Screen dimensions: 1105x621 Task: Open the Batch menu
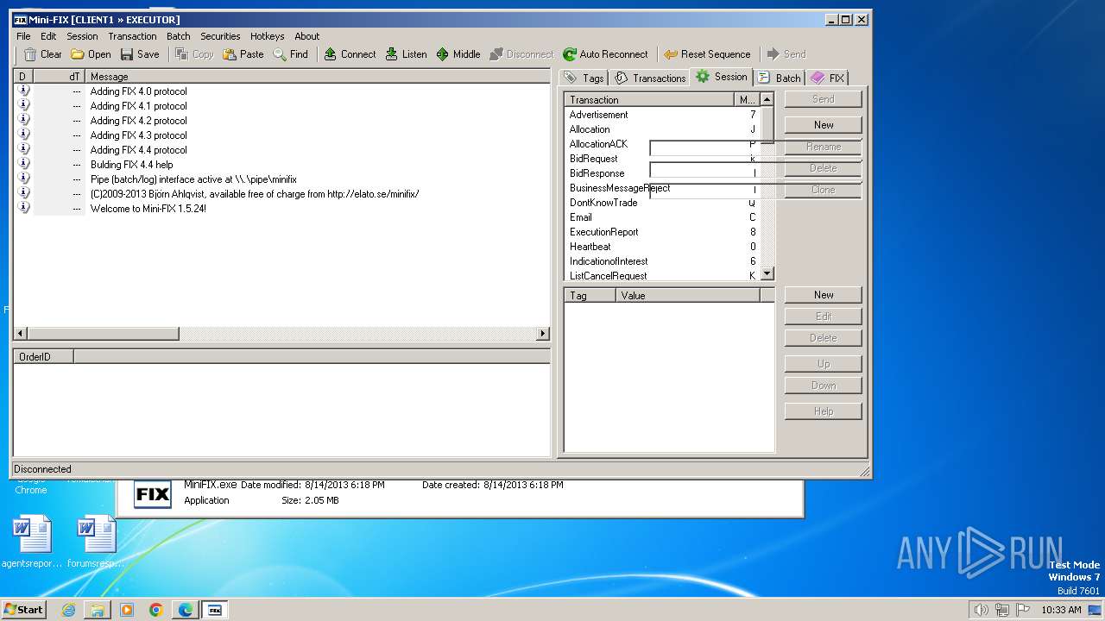[179, 36]
